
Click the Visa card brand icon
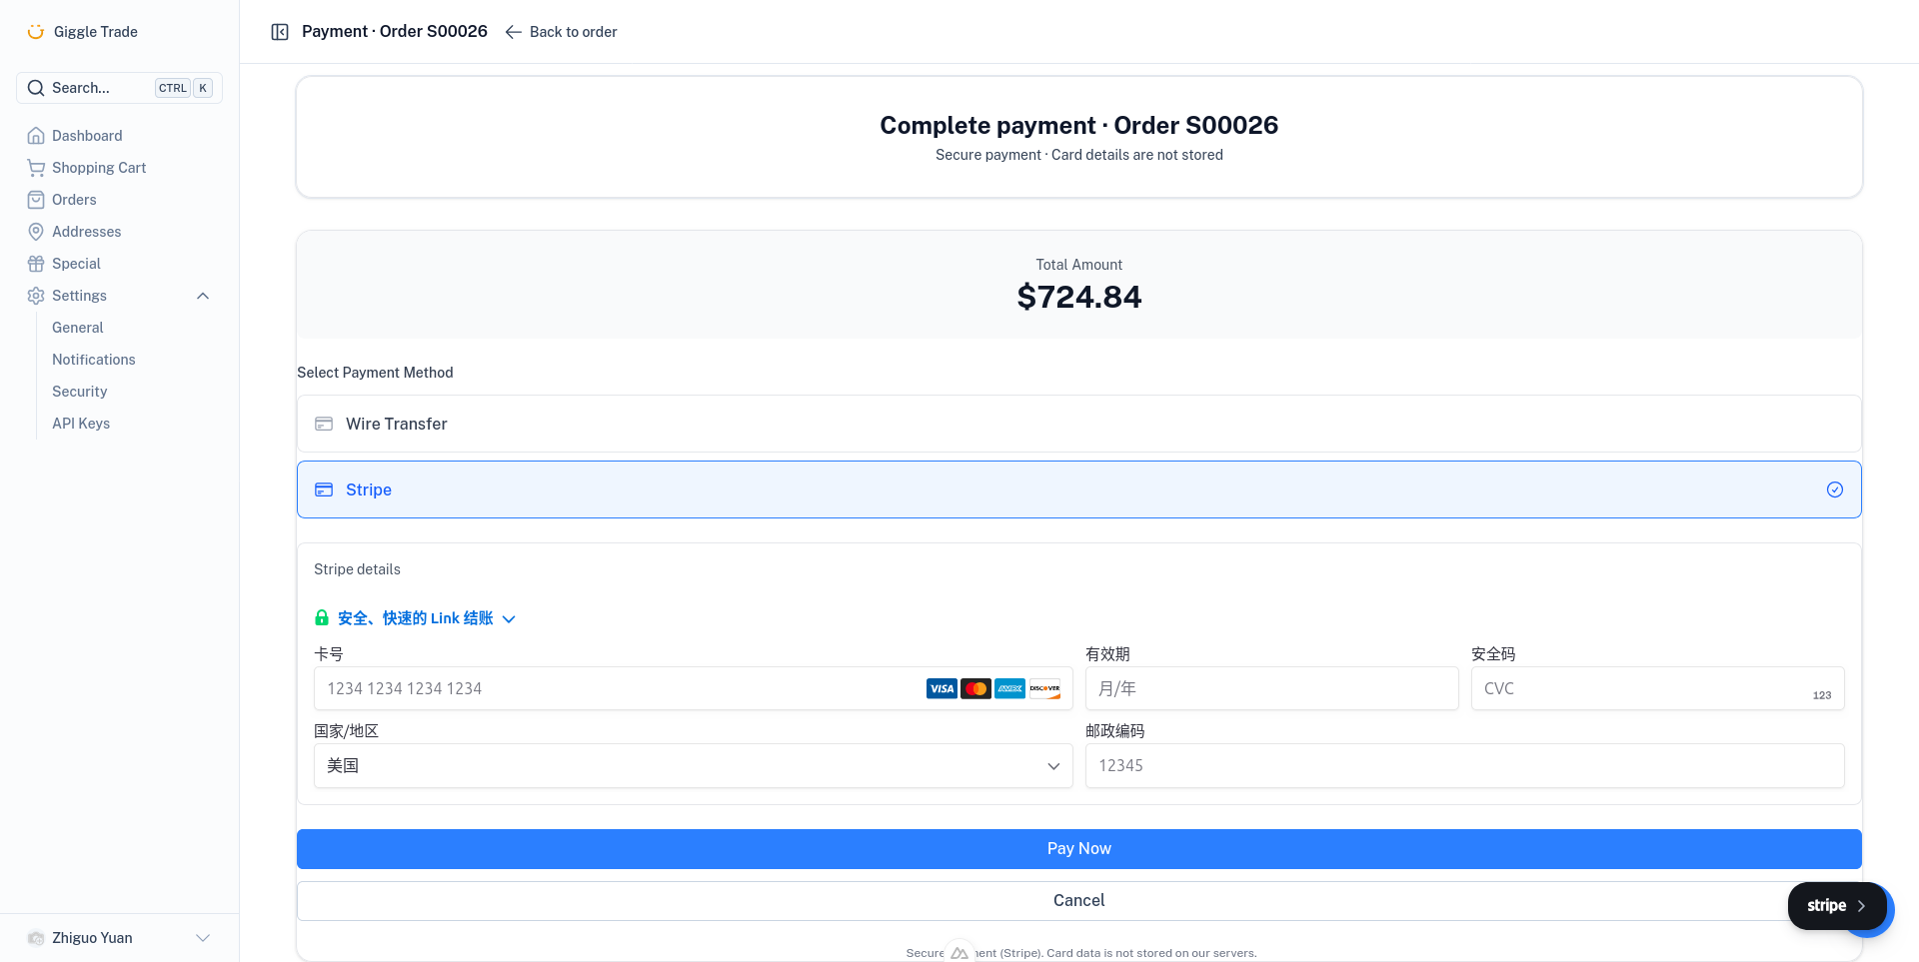click(941, 688)
